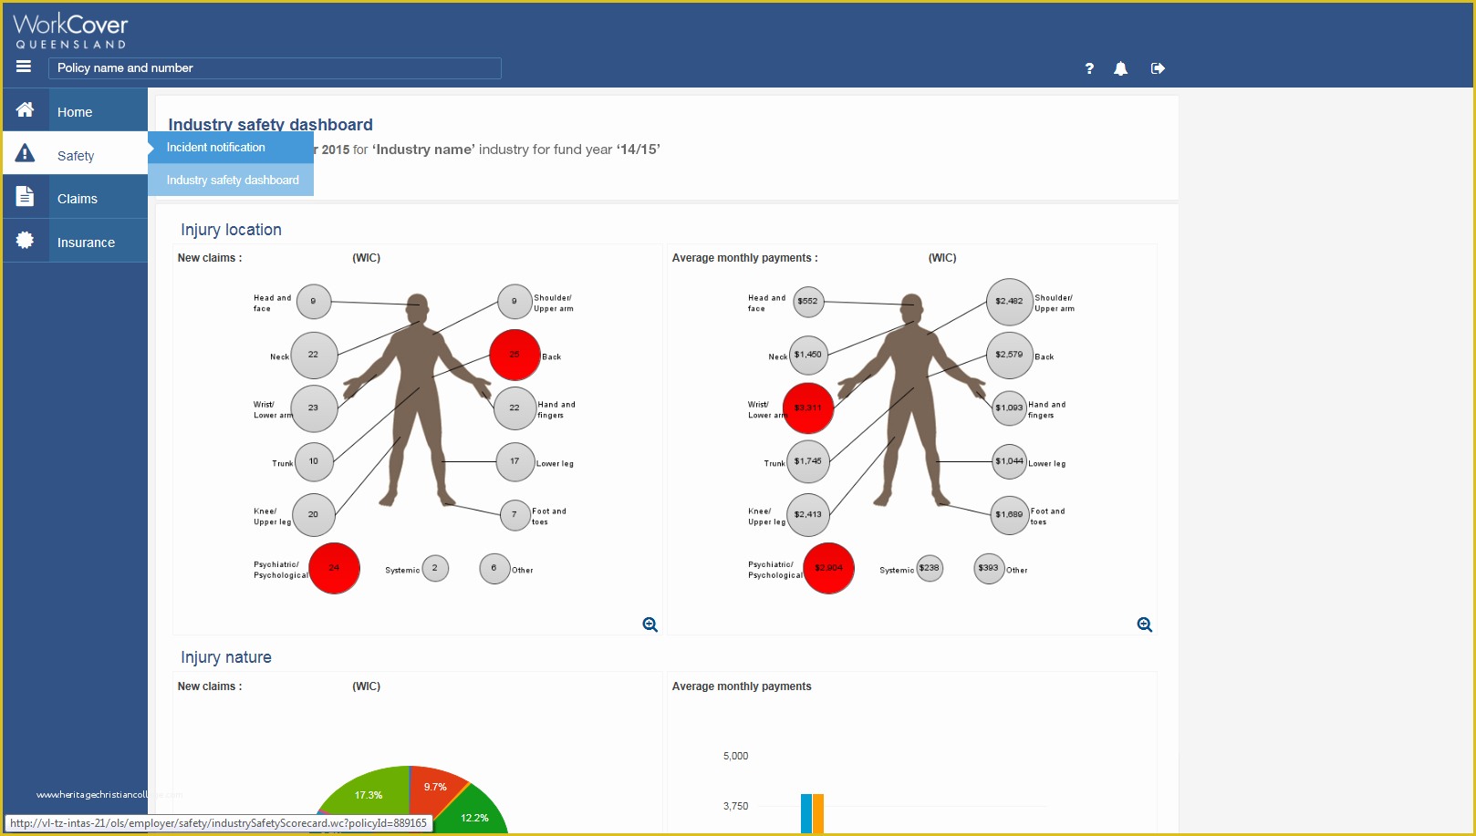Click the Back $2,579 payments bubble
The height and width of the screenshot is (836, 1476).
click(1010, 355)
